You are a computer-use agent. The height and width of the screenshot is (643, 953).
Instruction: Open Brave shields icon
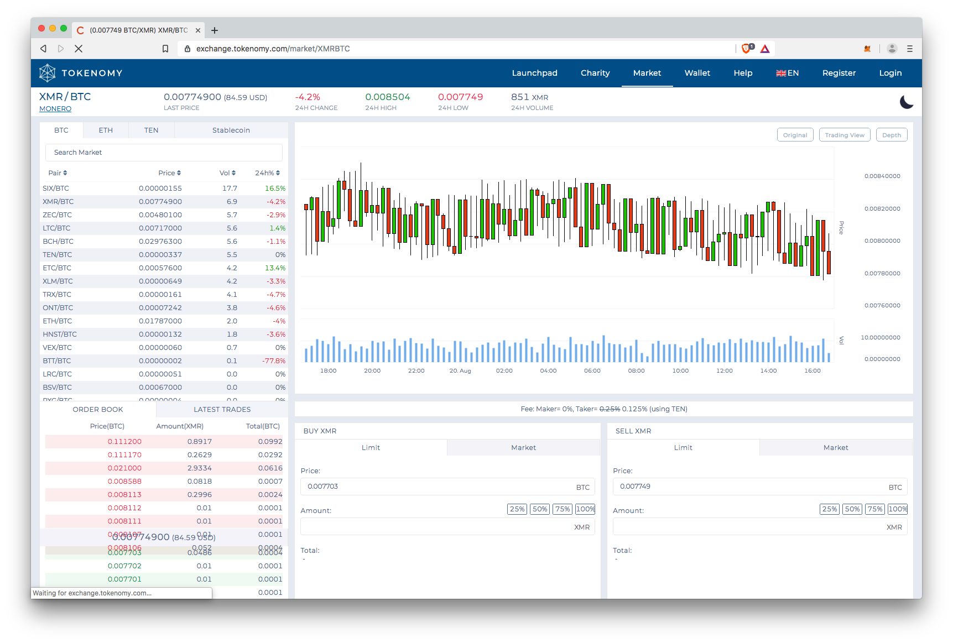747,49
